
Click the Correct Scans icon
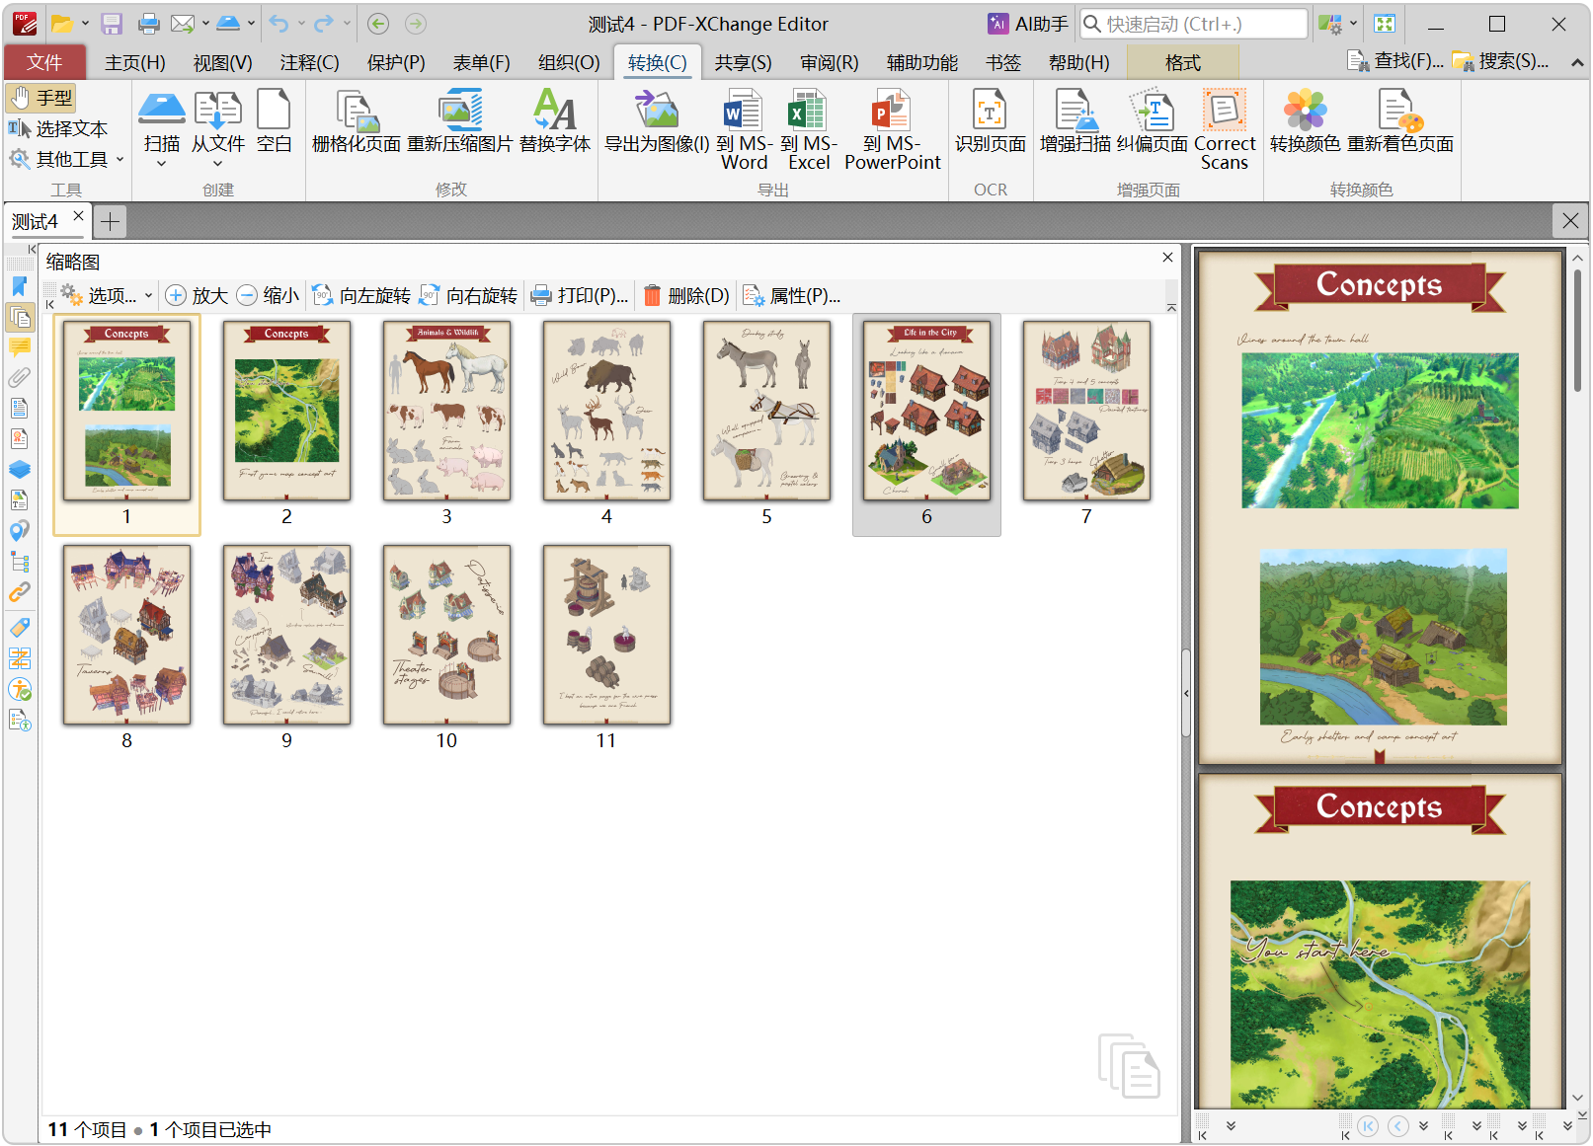pos(1225,129)
